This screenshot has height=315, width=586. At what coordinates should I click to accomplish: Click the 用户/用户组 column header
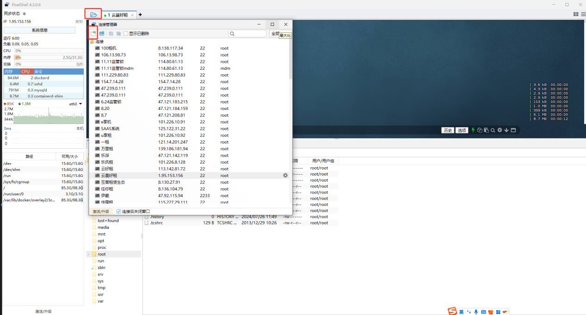point(323,161)
